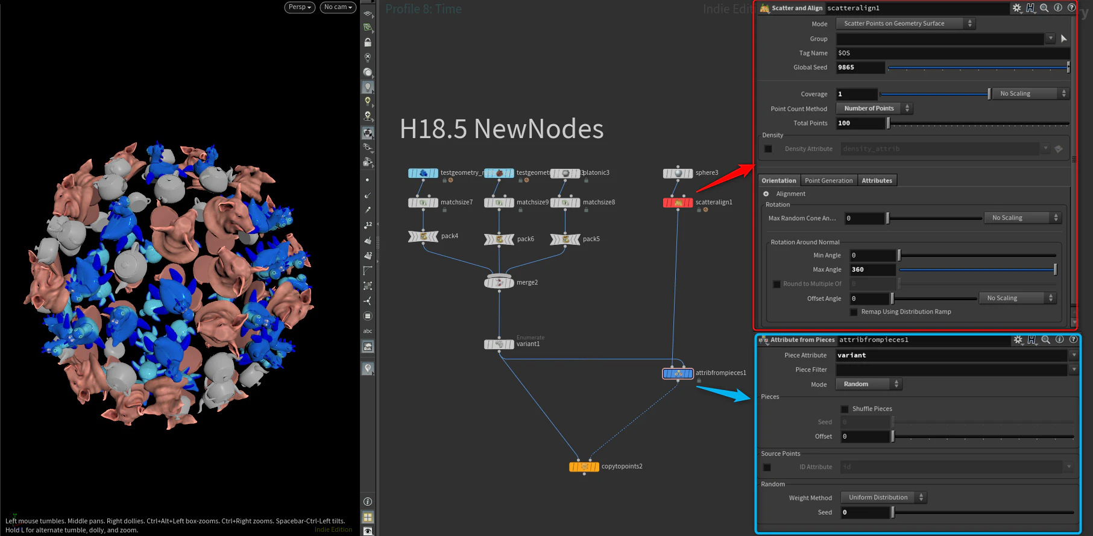
Task: Open gear menu in Attribute from Pieces panel
Action: coord(1018,339)
